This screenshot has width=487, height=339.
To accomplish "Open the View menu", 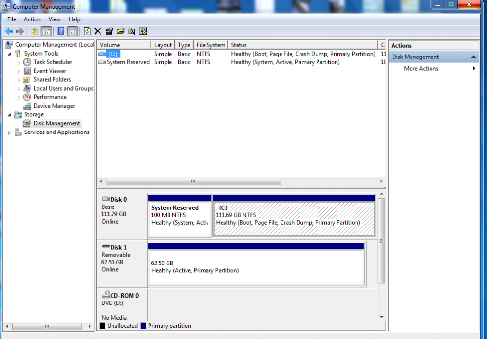I will coord(55,19).
